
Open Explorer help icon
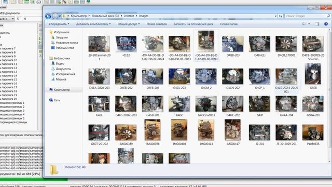click(x=326, y=24)
